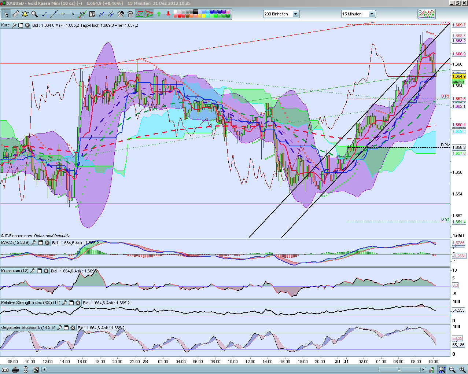This screenshot has width=468, height=374.
Task: Click the red down arrow marker
Action: click(x=168, y=14)
